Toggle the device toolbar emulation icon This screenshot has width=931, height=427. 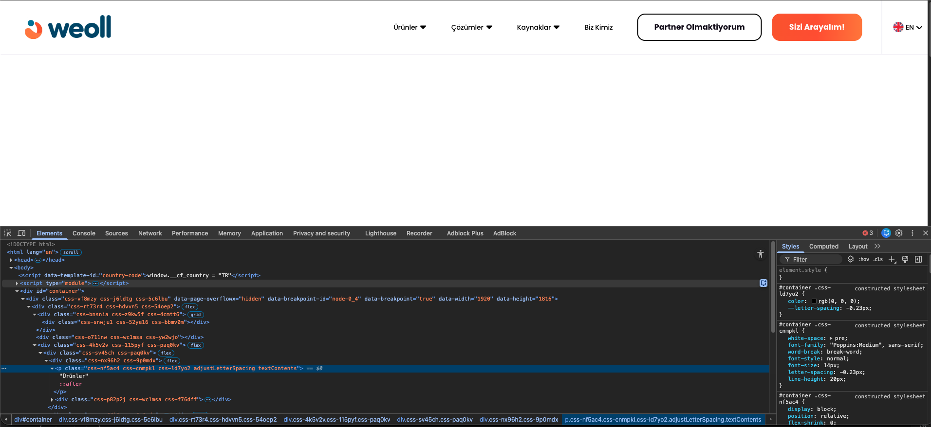21,233
